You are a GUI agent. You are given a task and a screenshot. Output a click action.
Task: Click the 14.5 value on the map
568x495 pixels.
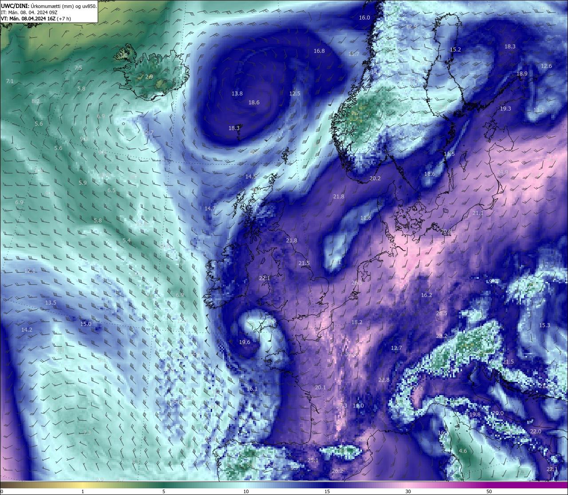[x=251, y=177]
